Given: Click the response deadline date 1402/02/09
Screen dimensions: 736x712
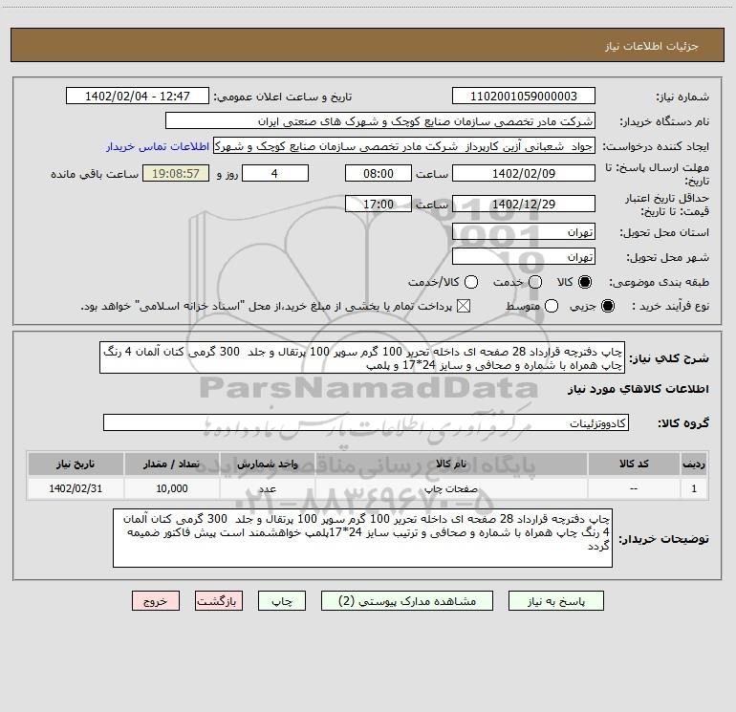Looking at the screenshot, I should tap(524, 174).
